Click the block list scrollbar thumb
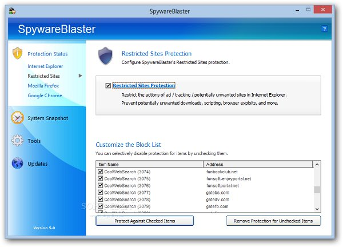 (317, 190)
